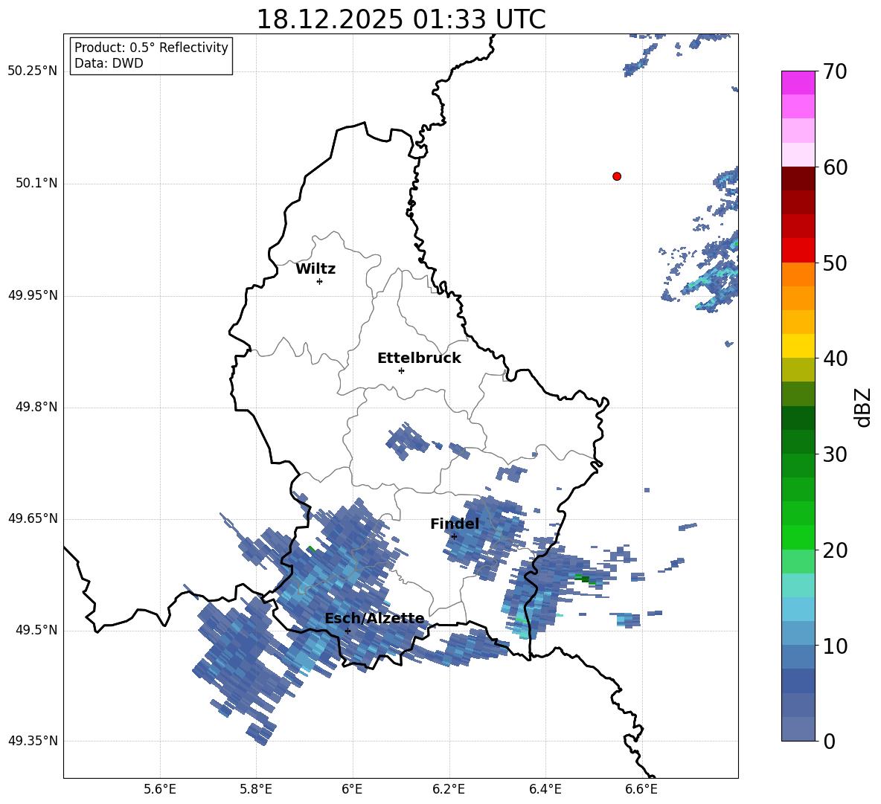
Task: Click the Esch/Alzette station cross marker
Action: (x=347, y=631)
